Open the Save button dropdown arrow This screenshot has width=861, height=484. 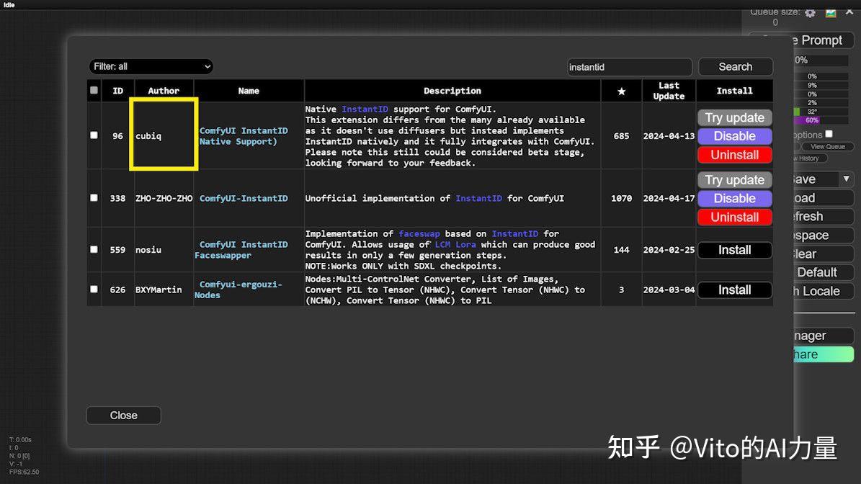(x=847, y=179)
